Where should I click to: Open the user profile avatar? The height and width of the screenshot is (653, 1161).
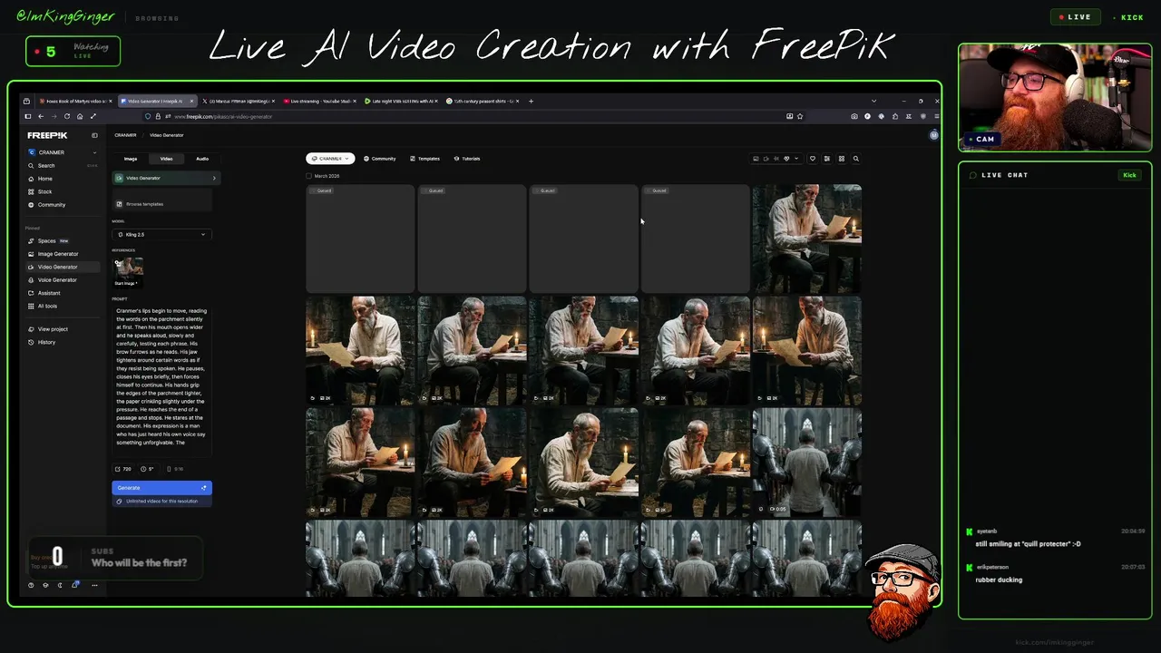(934, 135)
